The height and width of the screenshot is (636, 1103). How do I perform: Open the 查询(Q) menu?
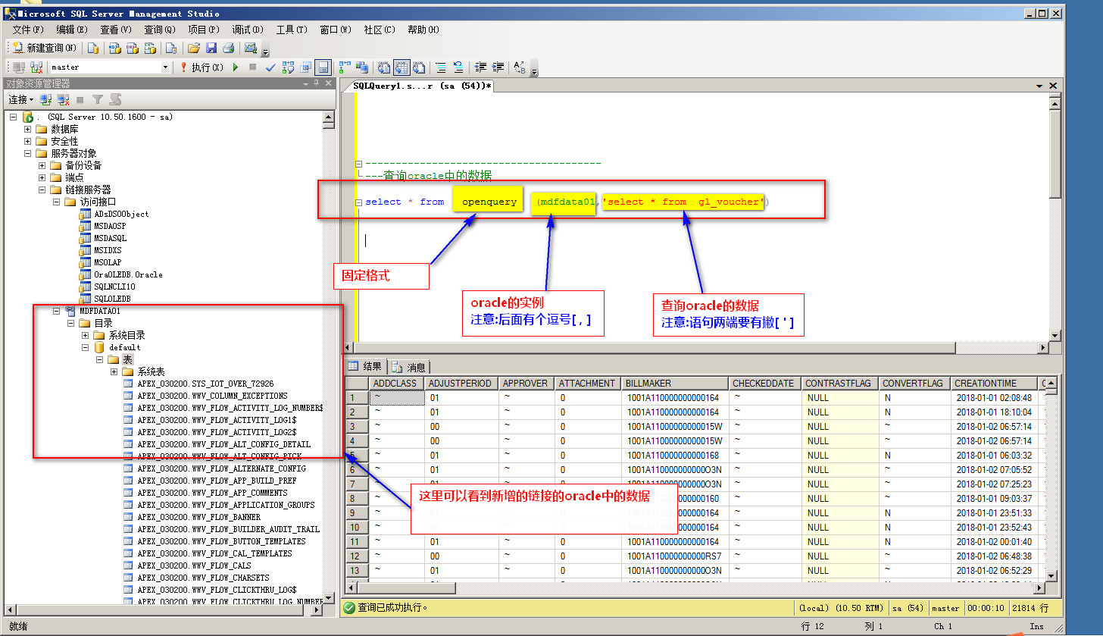[x=159, y=30]
